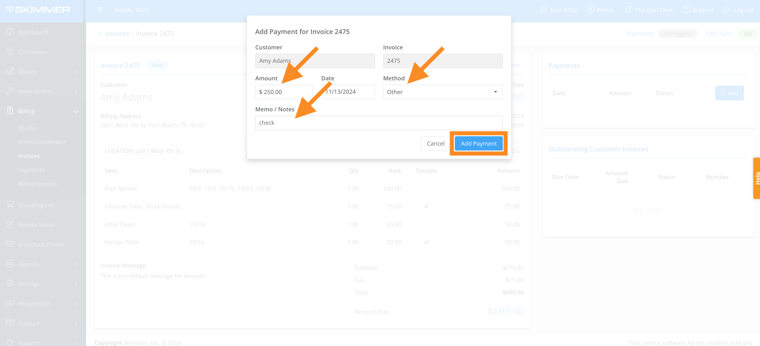Toggle the QBO Sync ON switch

point(747,34)
